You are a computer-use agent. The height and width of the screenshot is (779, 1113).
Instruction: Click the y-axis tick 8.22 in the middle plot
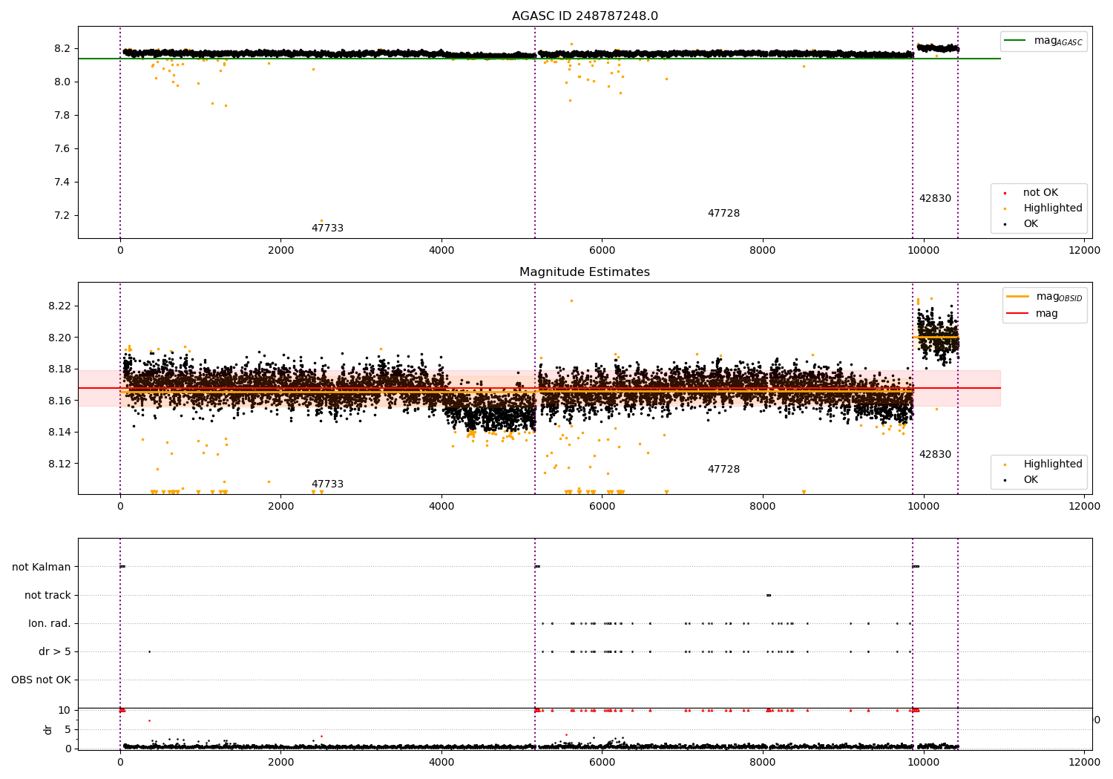tap(59, 306)
